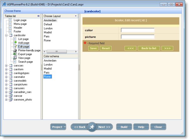Click the Export page Excel icon

click(15, 54)
